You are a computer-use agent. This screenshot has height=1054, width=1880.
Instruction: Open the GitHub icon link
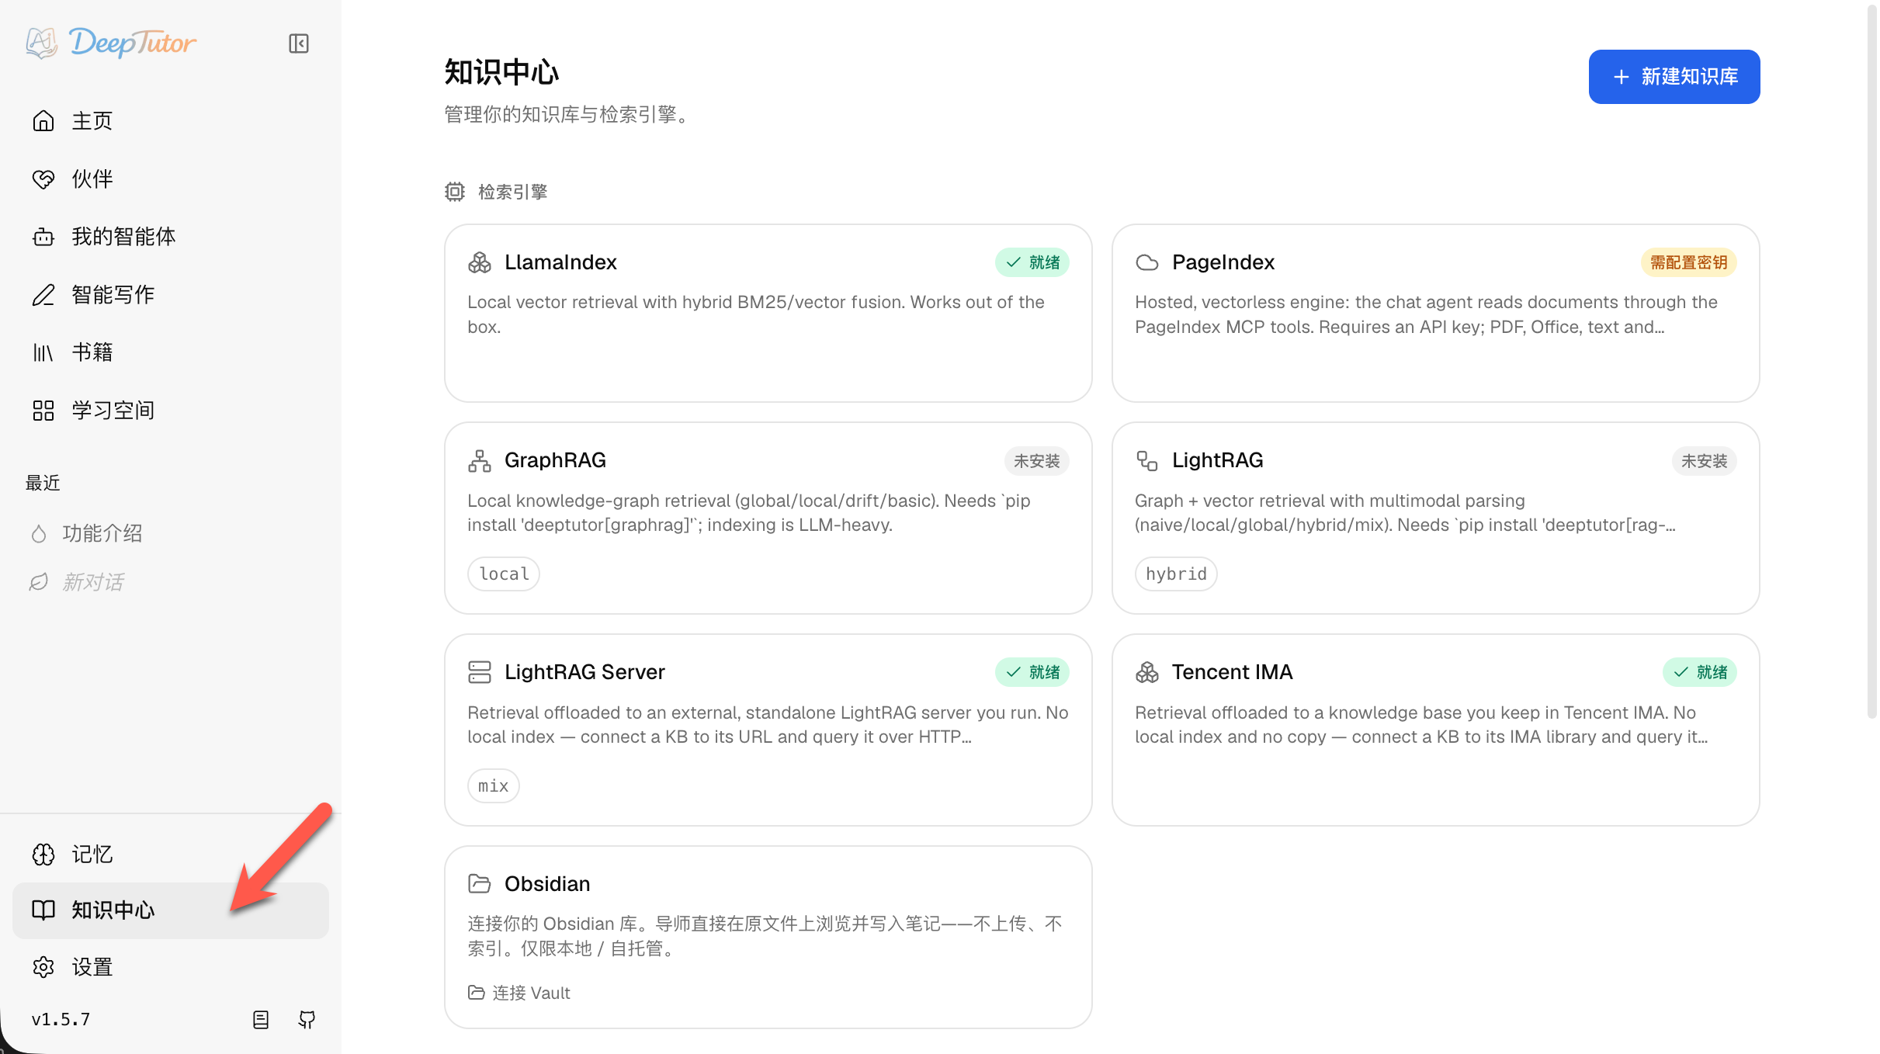(307, 1020)
